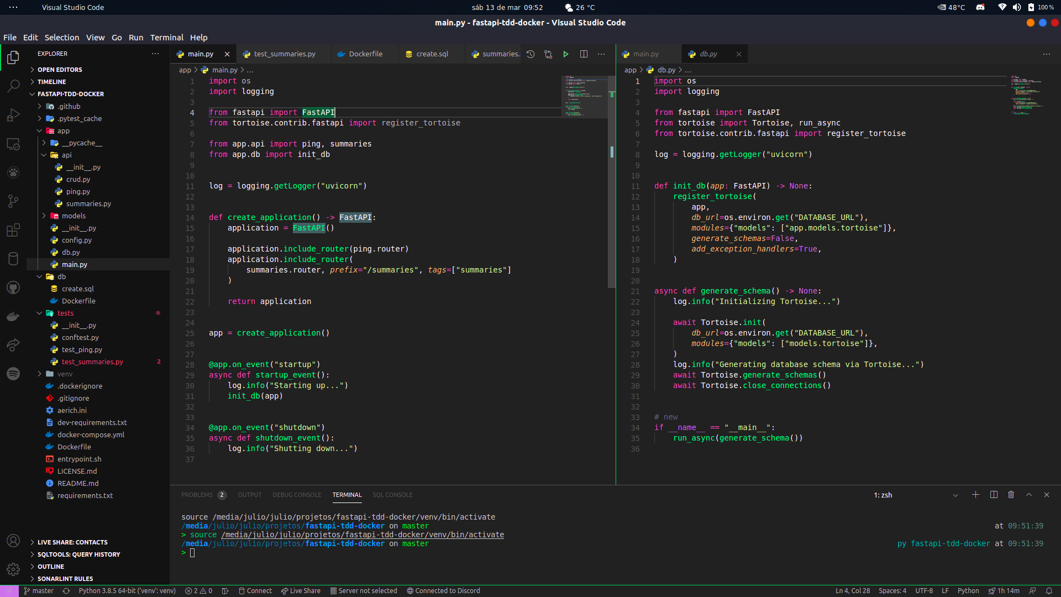Open Extensions view in activity bar

[x=13, y=230]
